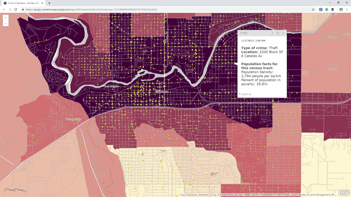The width and height of the screenshot is (351, 197).
Task: Open the user profile icon
Action: click(x=341, y=9)
